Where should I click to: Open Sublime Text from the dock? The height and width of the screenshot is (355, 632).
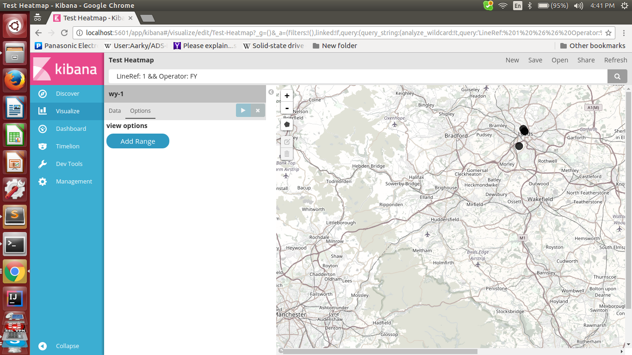(15, 216)
